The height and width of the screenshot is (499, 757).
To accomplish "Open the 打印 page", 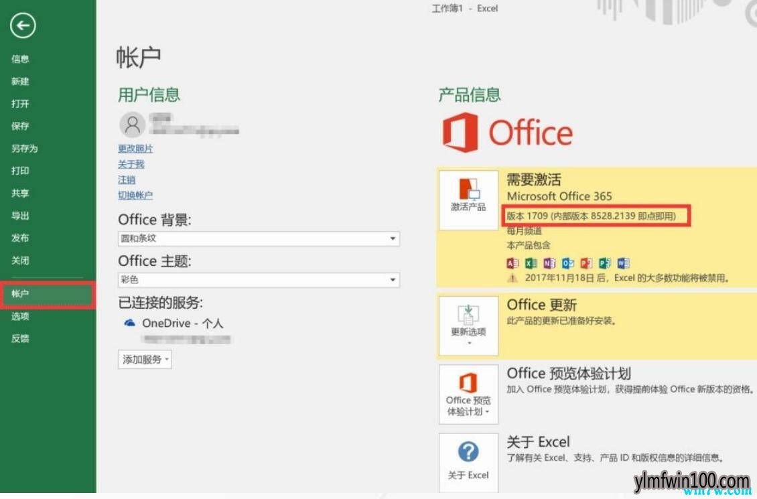I will (20, 171).
